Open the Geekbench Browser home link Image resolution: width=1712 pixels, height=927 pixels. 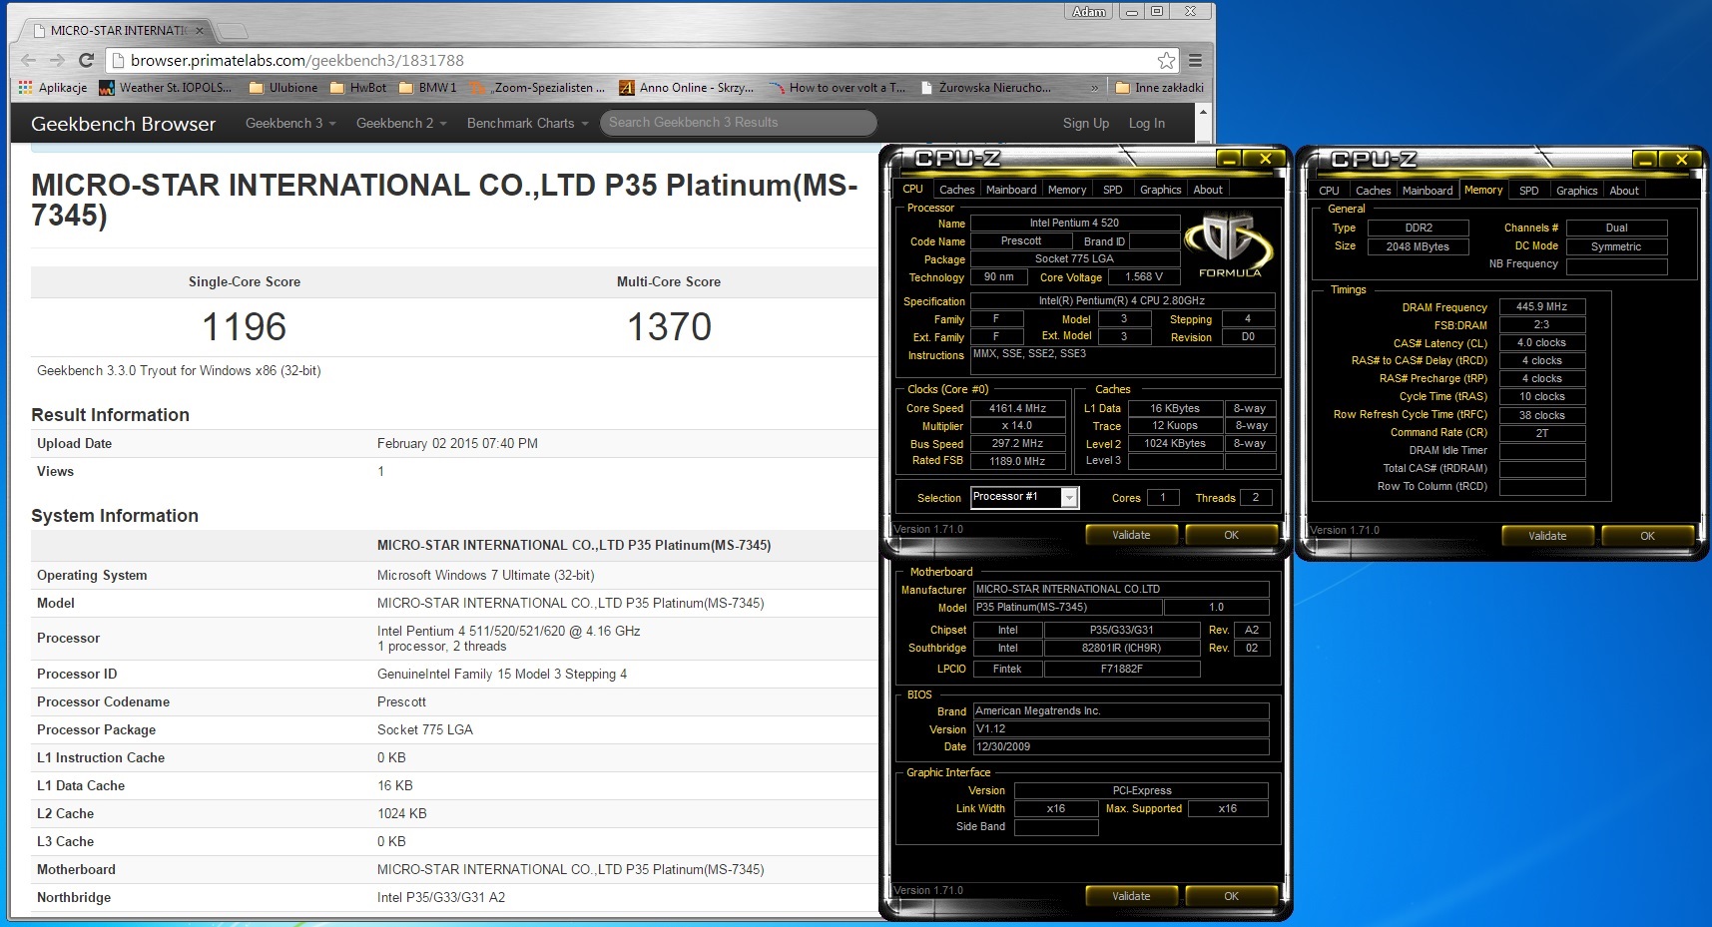123,124
